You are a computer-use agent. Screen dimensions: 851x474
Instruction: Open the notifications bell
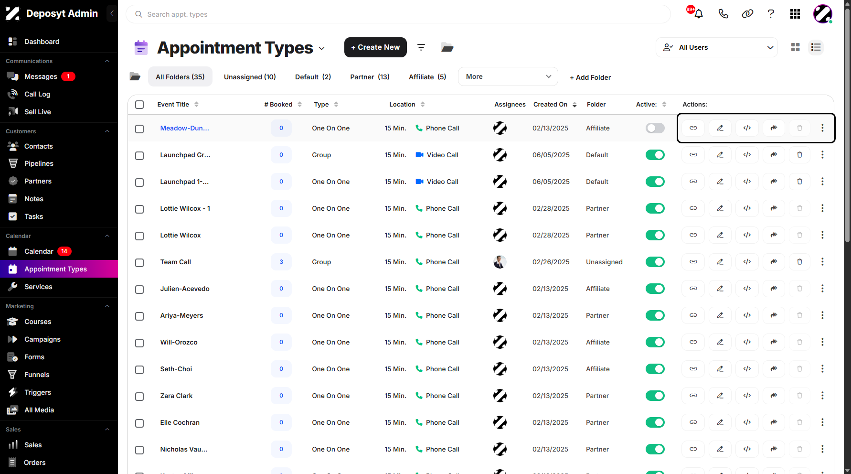(x=698, y=14)
